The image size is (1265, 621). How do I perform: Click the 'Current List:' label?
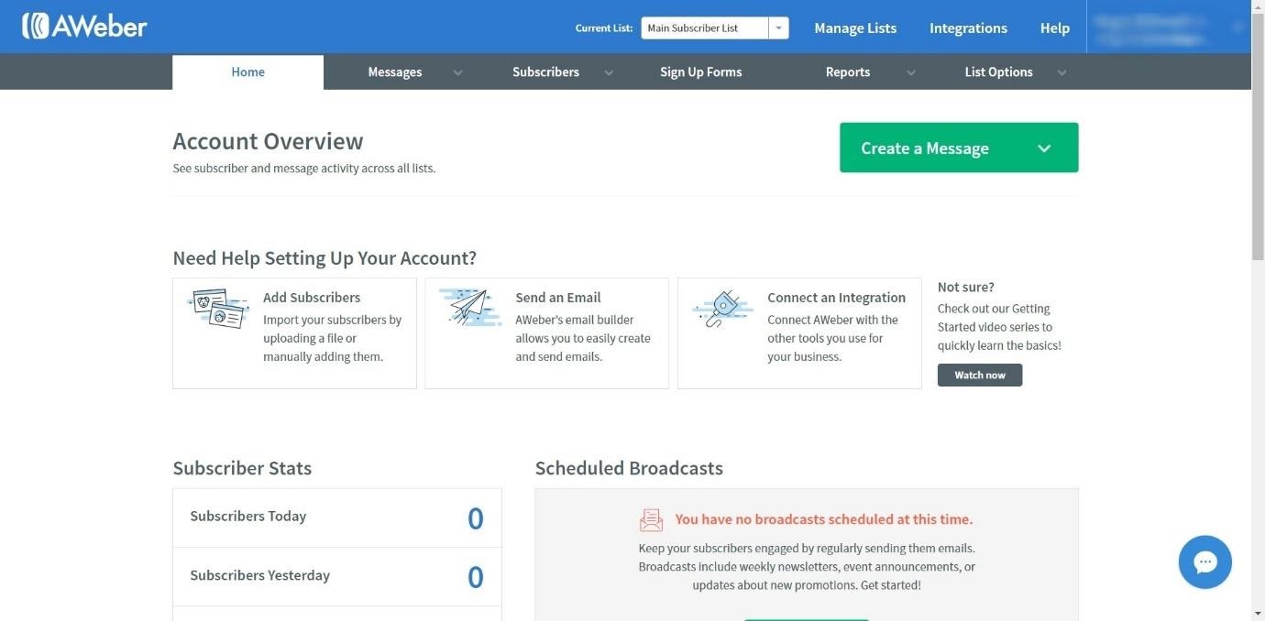(x=604, y=28)
